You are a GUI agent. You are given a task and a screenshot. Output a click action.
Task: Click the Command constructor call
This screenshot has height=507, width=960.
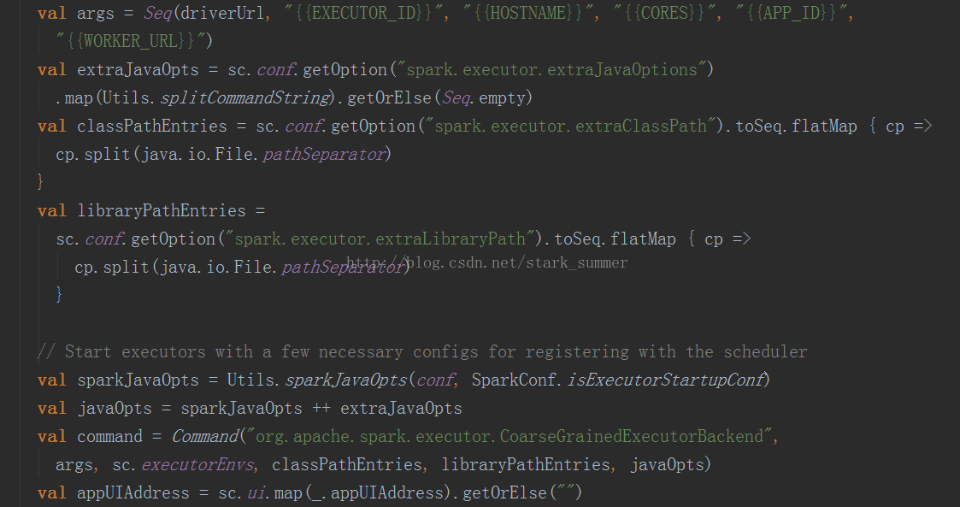pyautogui.click(x=204, y=436)
